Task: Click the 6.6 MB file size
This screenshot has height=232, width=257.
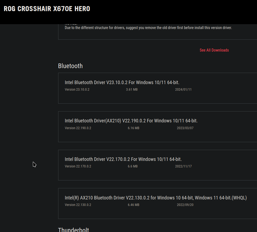Action: point(133,166)
